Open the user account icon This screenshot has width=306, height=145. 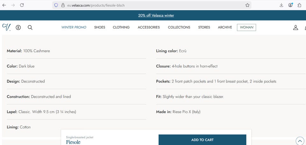point(295,27)
